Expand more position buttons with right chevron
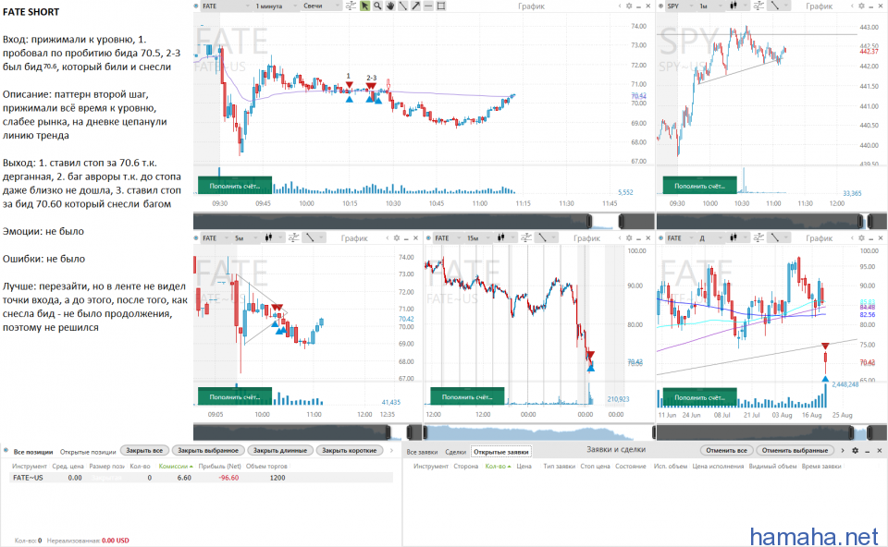The height and width of the screenshot is (547, 888). coord(391,451)
